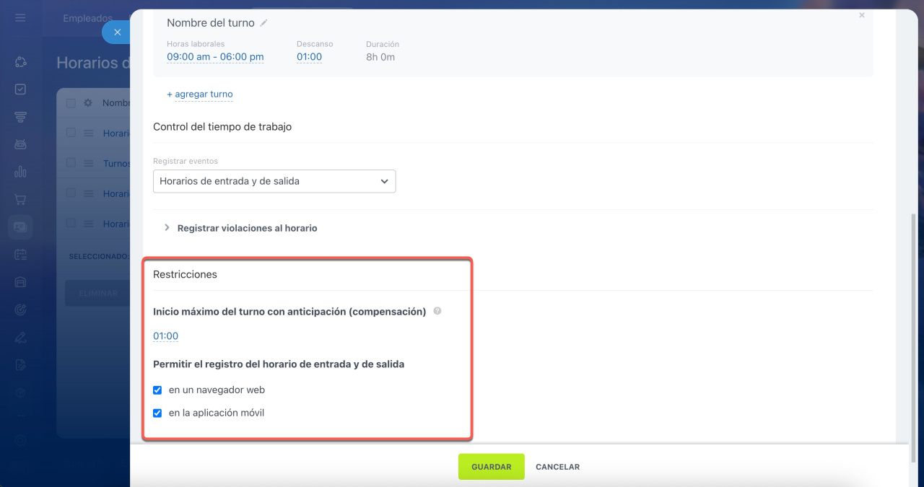The height and width of the screenshot is (487, 924).
Task: Open the hamburger menu in sidebar
Action: click(x=20, y=18)
